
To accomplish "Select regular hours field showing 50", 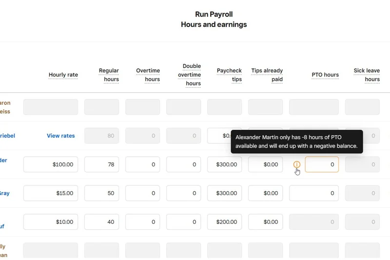I will coord(101,193).
